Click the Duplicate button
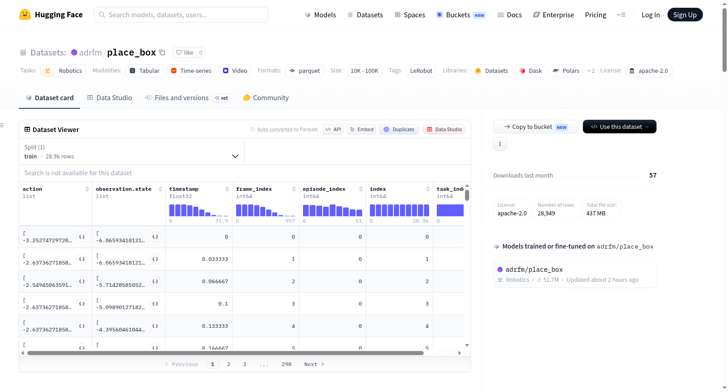 click(399, 129)
